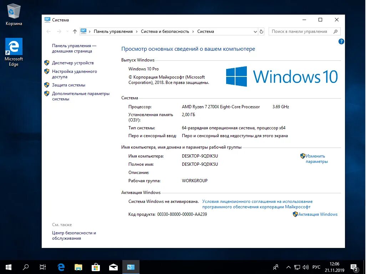Image resolution: width=366 pixels, height=274 pixels.
Task: Open Панель управления — домашняя страница
Action: pyautogui.click(x=74, y=48)
